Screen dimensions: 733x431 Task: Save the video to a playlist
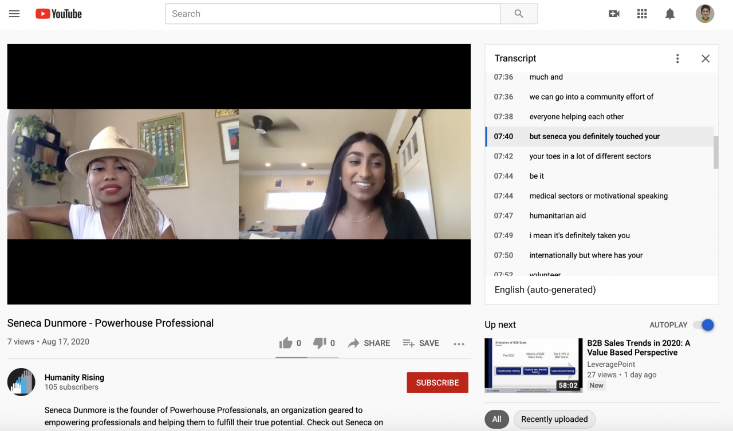[421, 343]
